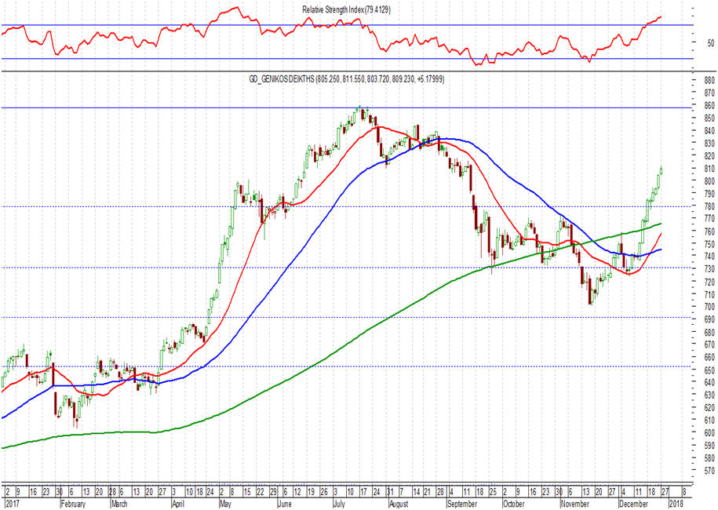Select the 690 price axis label
This screenshot has height=510, width=718.
coord(709,319)
